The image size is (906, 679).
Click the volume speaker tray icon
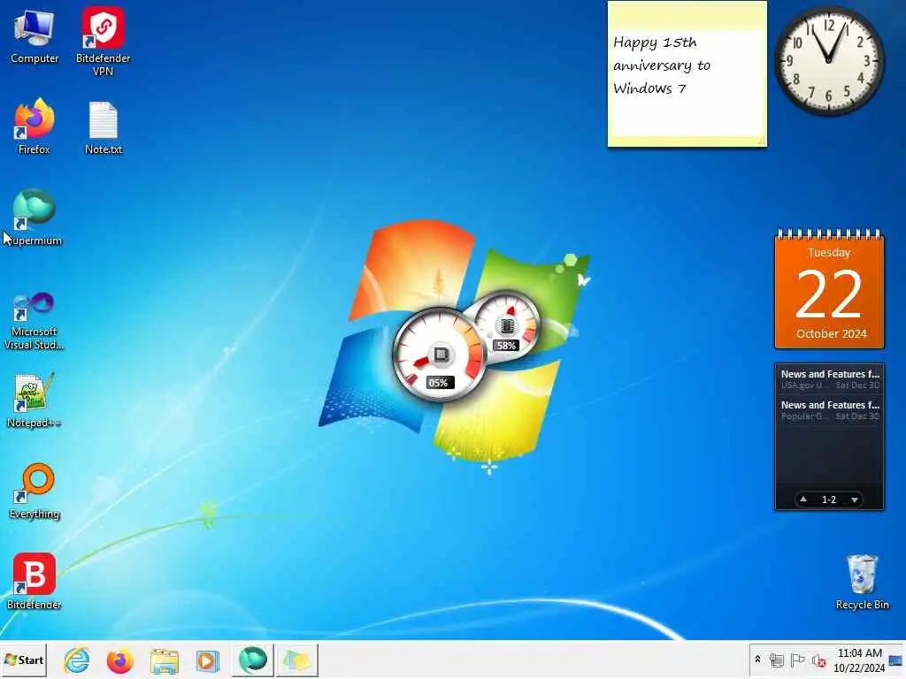[x=818, y=660]
